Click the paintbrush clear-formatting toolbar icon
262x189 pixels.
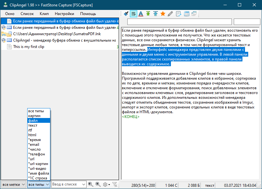[126, 14]
